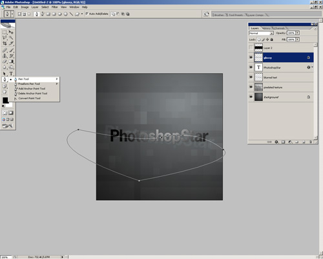Select the Lasso tool
The width and height of the screenshot is (323, 259).
pos(5,38)
